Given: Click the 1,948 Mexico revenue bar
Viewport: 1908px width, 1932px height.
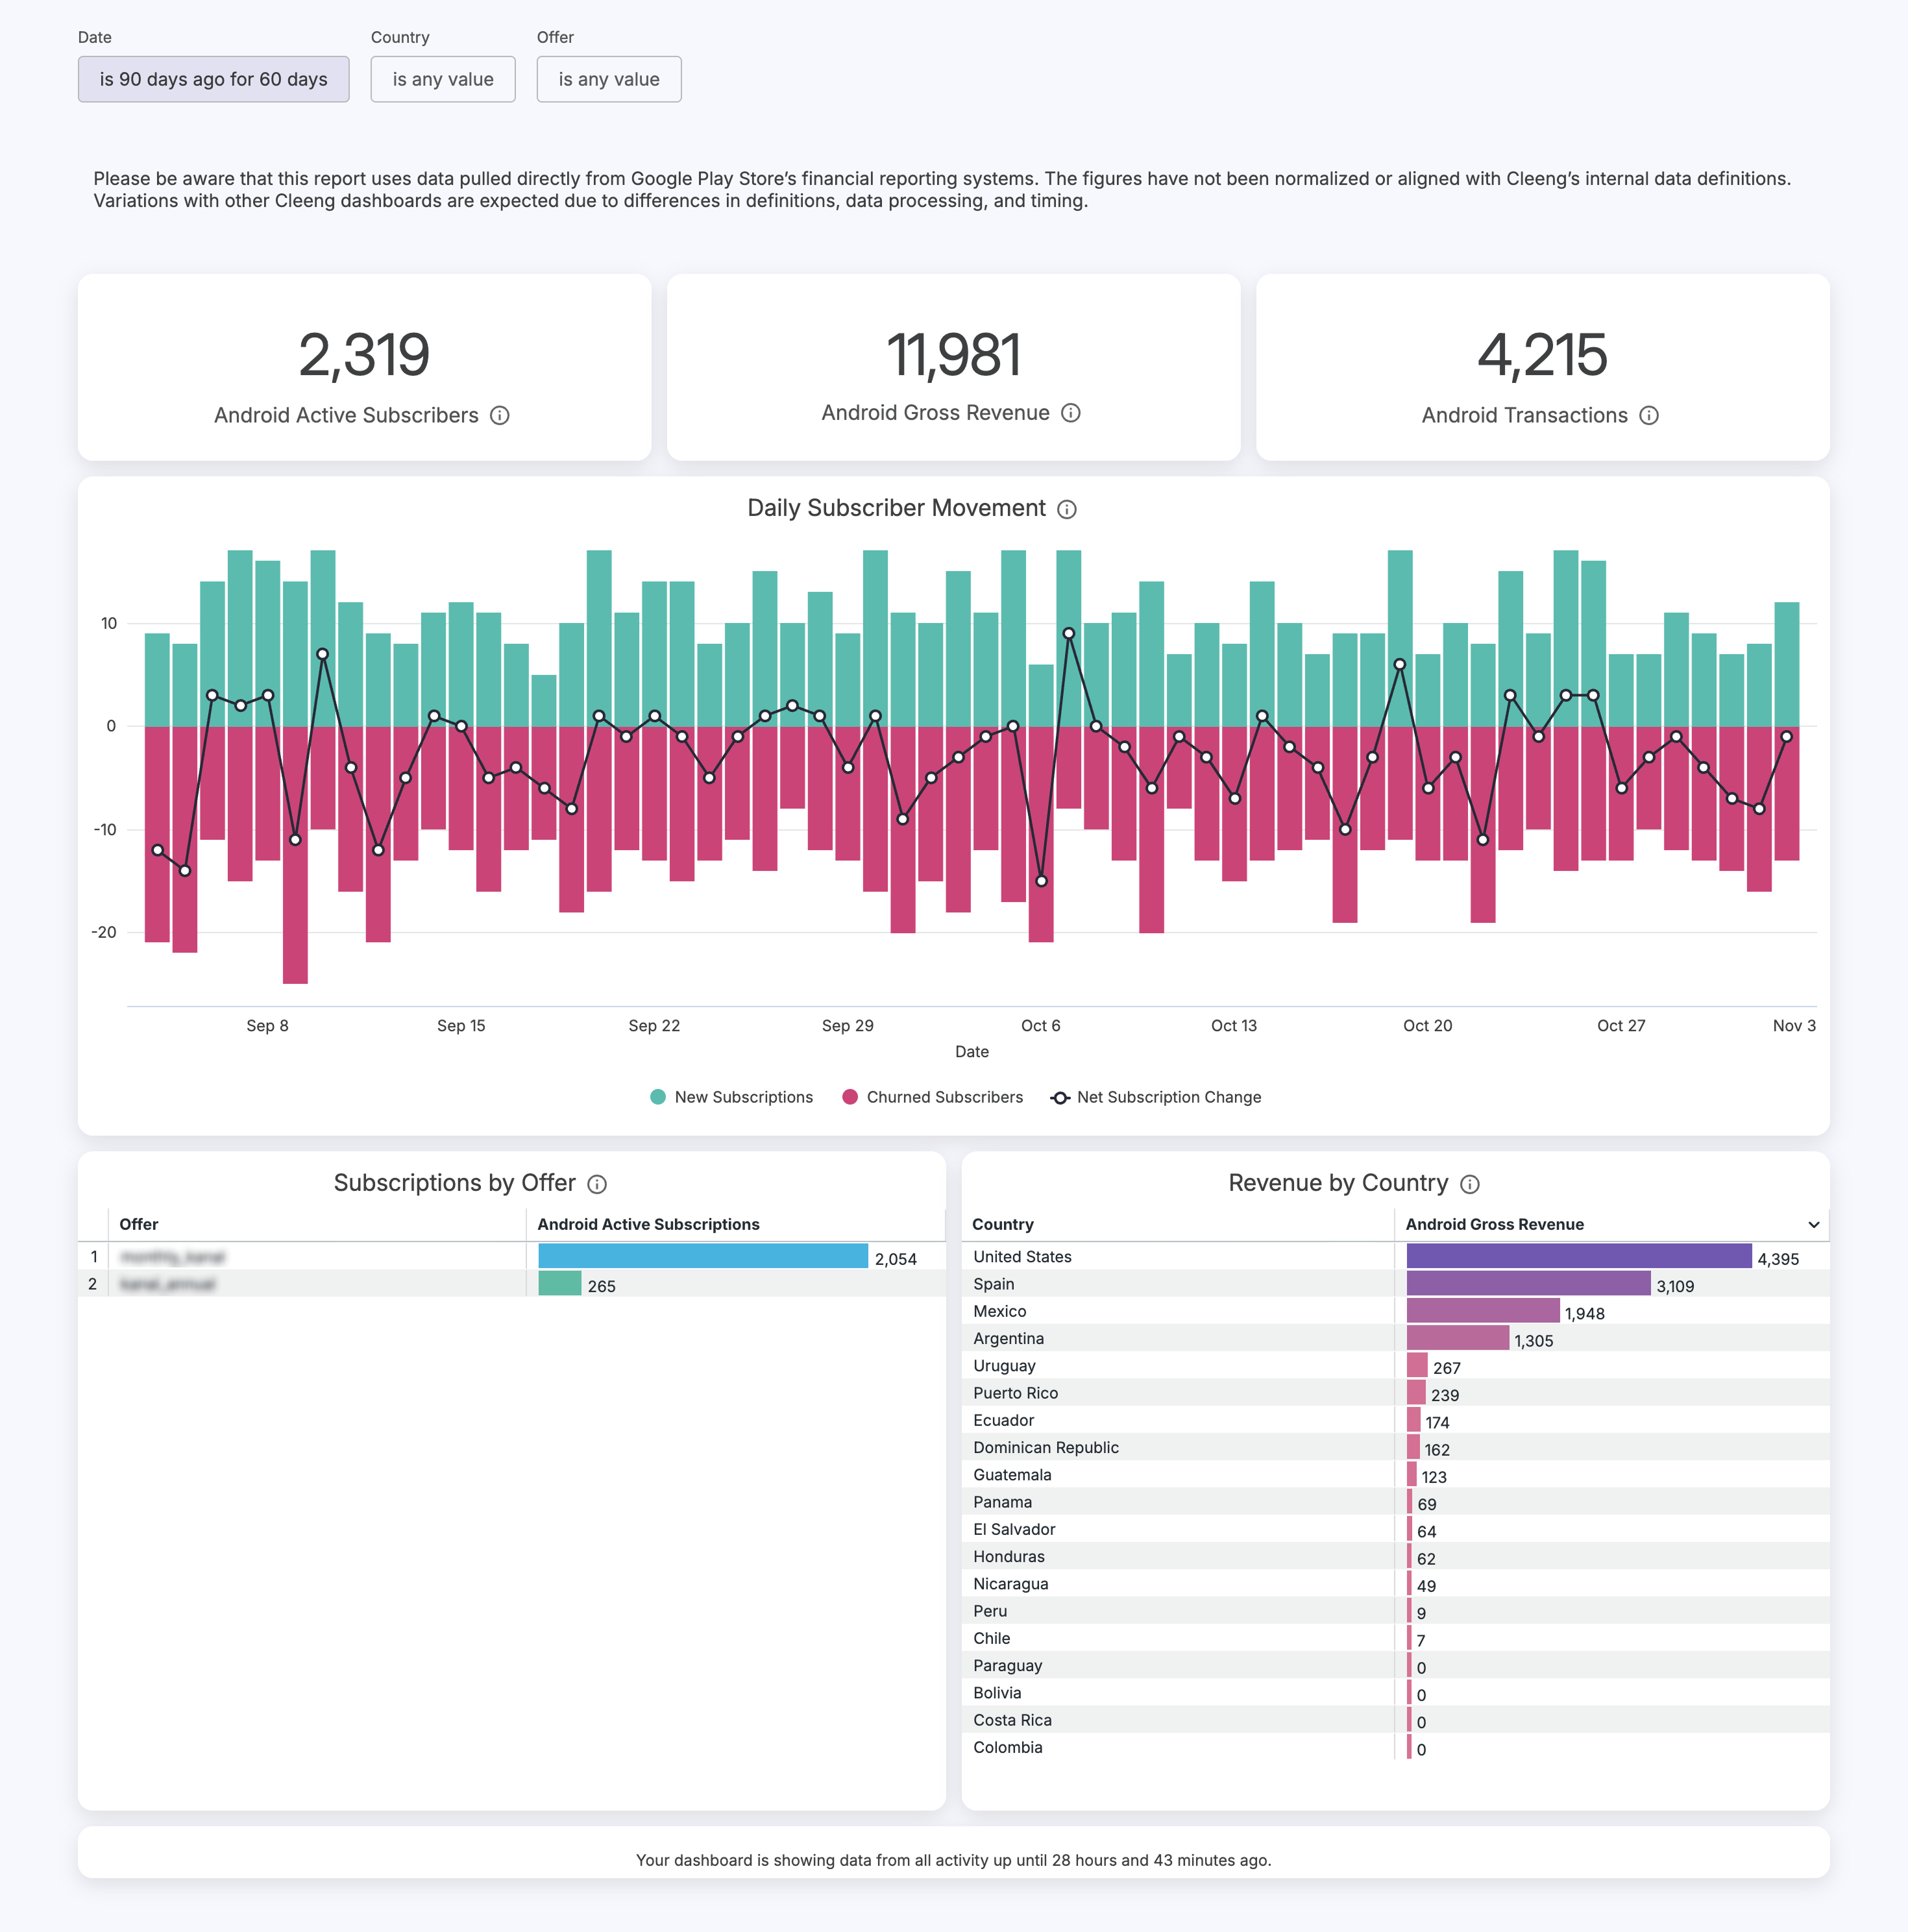Looking at the screenshot, I should point(1483,1311).
